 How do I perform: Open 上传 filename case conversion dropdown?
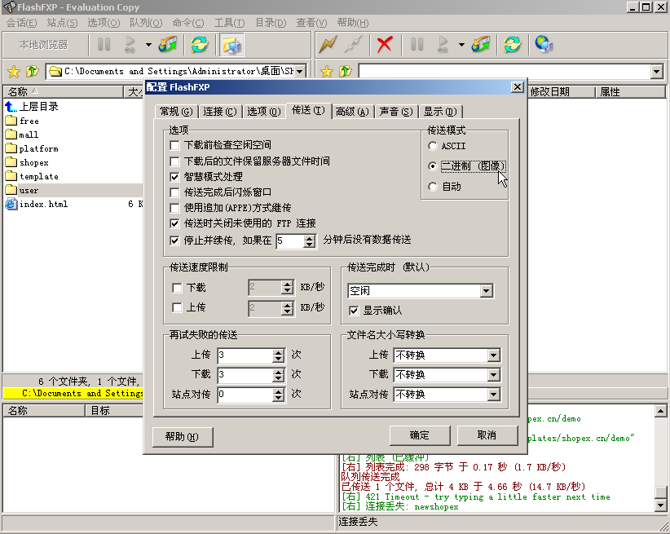[493, 355]
